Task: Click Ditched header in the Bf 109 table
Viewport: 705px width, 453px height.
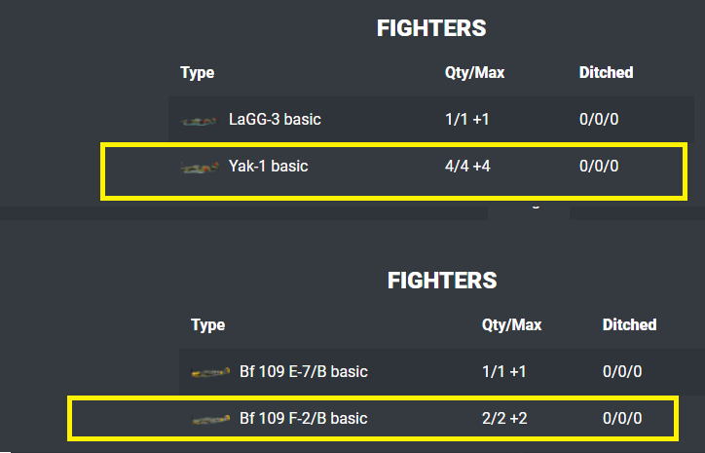Action: [629, 325]
